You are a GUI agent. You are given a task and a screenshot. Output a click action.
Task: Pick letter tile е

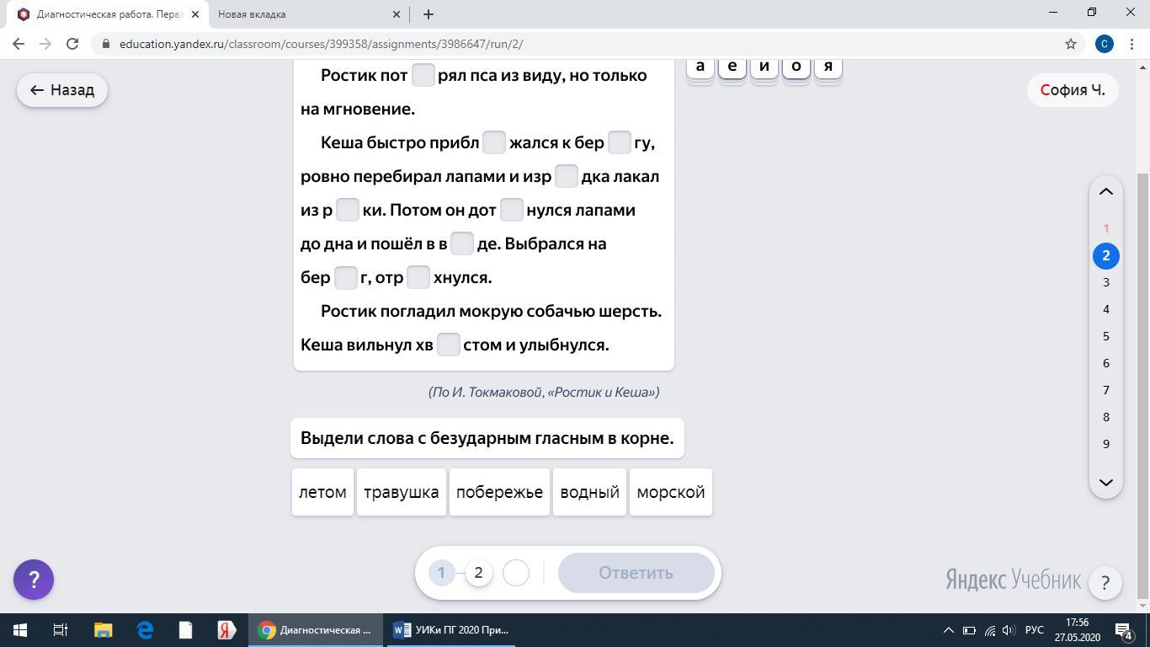point(732,67)
